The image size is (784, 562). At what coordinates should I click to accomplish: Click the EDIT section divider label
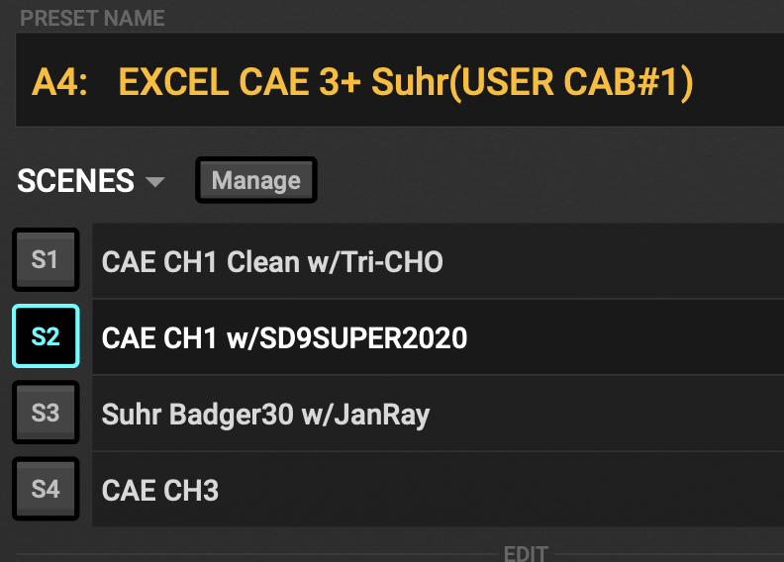point(526,553)
